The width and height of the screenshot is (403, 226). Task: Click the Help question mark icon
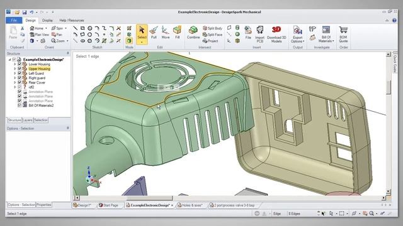coord(394,20)
